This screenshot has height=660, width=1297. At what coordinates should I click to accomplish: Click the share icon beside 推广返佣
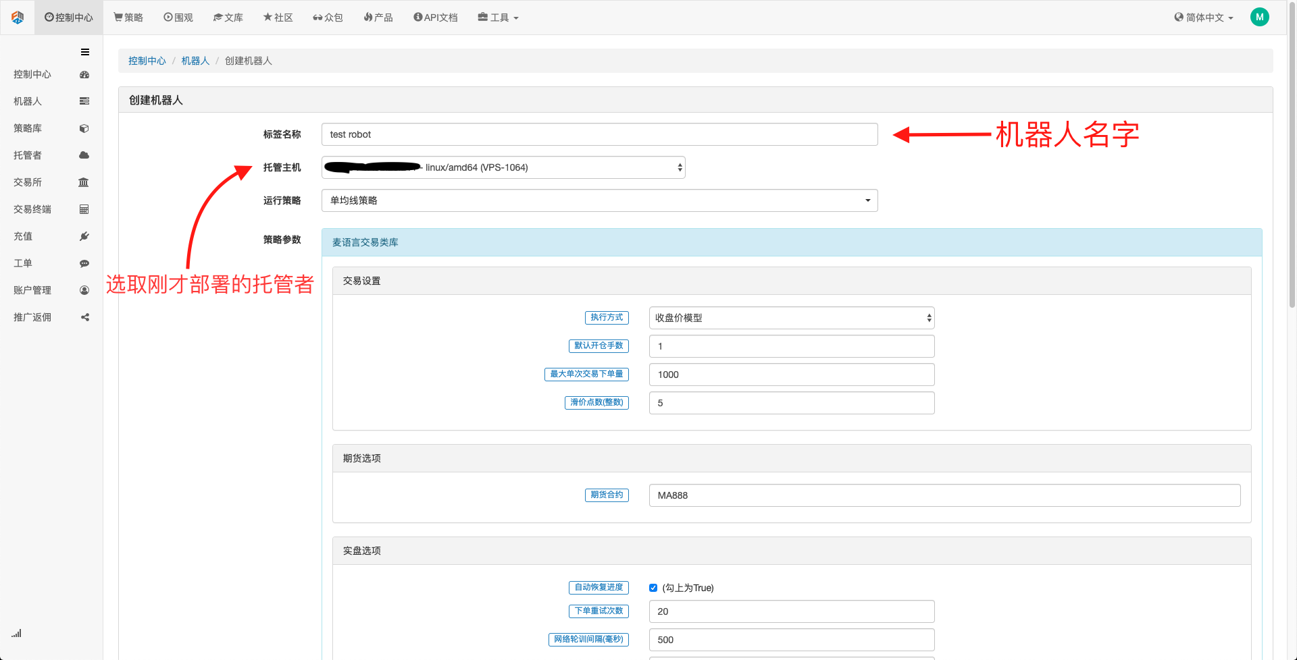click(85, 317)
